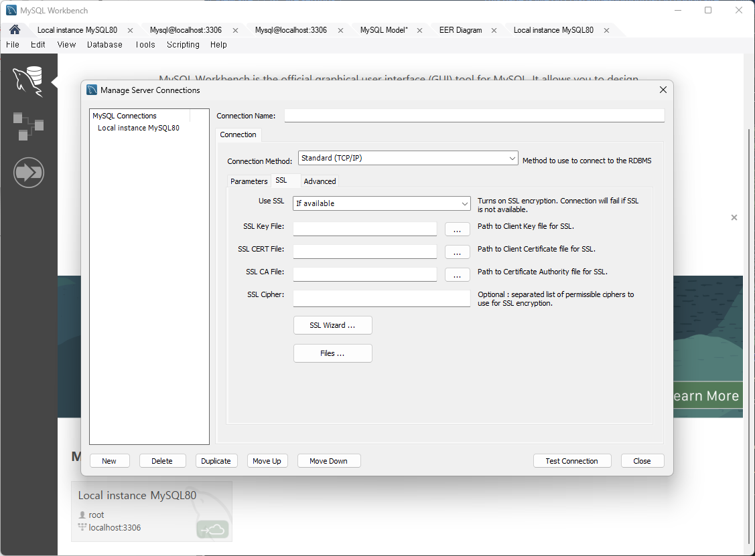Open the Local instance MySQL80 connection tile
Screen dimensions: 755x556
(x=151, y=511)
